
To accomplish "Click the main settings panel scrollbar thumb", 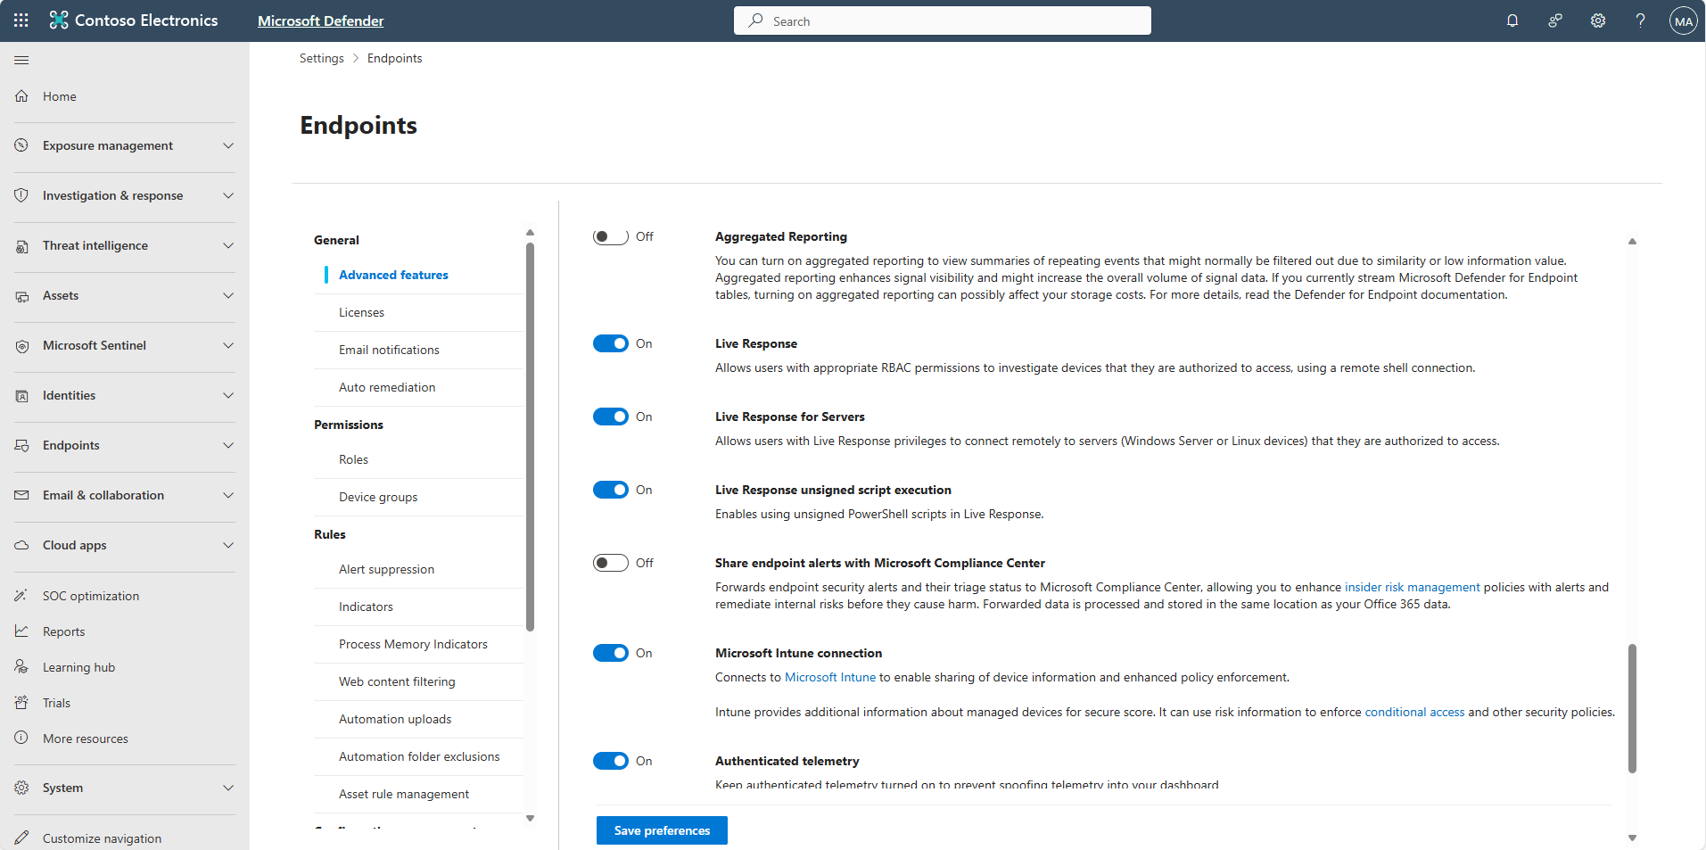I will [1632, 708].
